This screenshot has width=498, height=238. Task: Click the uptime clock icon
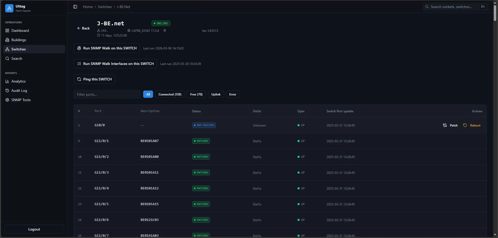(x=99, y=35)
